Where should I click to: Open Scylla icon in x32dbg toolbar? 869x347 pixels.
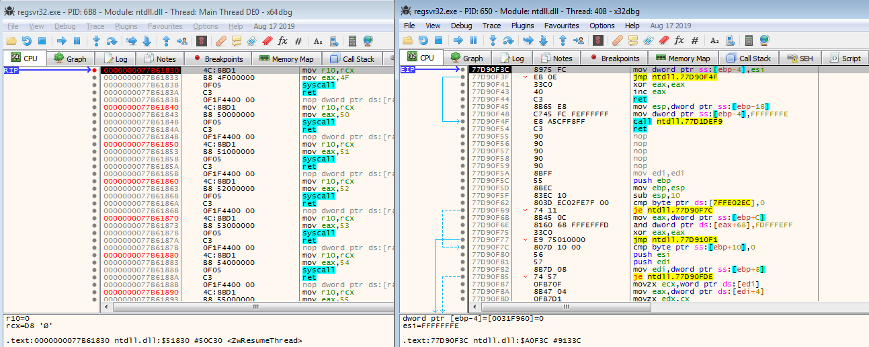point(598,40)
